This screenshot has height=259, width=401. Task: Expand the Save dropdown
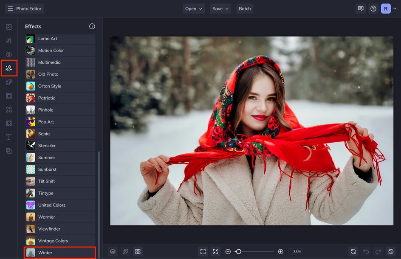tap(220, 8)
